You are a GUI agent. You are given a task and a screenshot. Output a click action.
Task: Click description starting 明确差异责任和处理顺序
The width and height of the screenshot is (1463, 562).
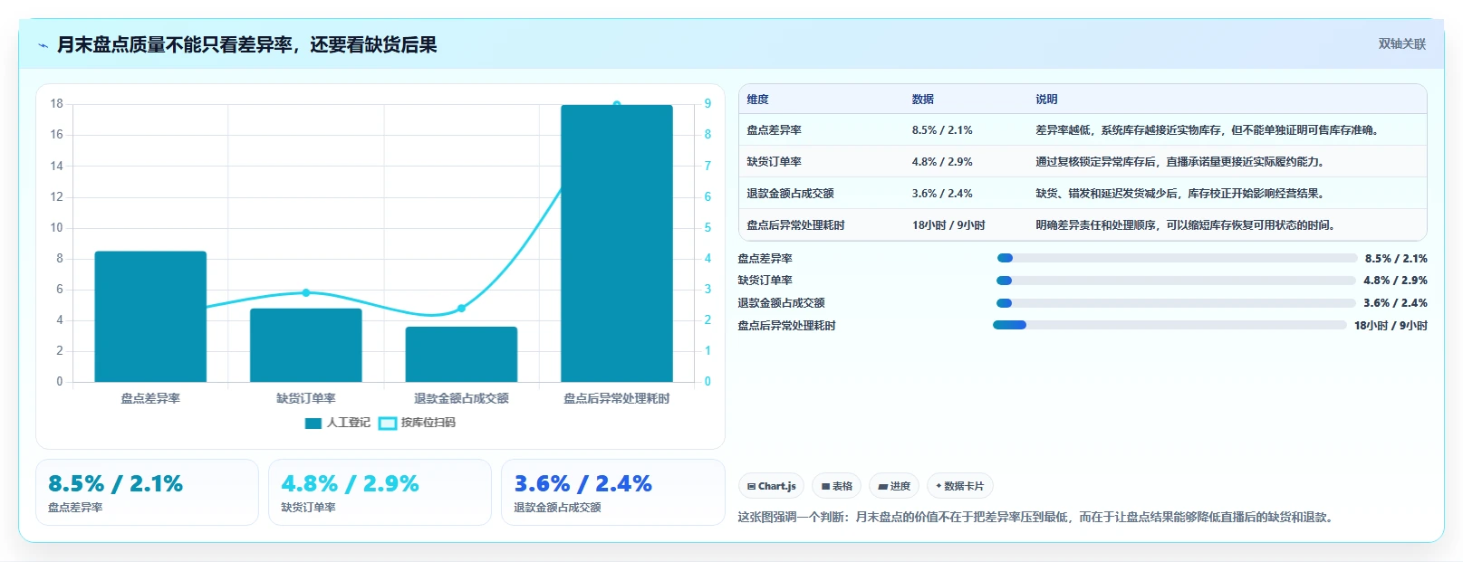point(1188,225)
